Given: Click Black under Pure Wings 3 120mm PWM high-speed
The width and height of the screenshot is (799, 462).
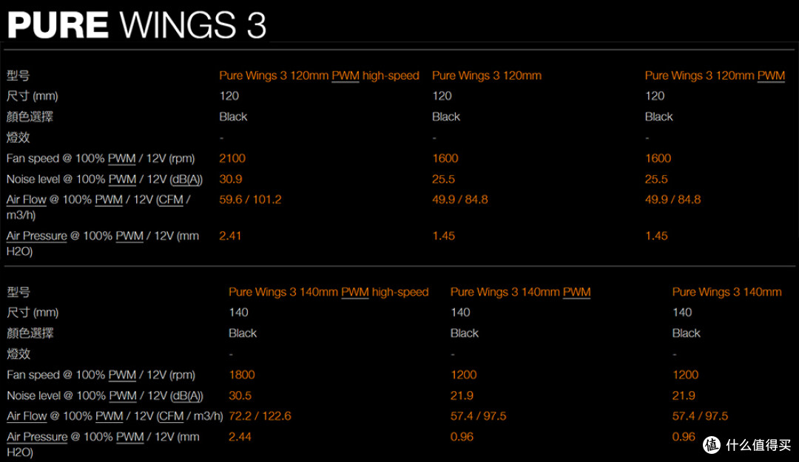Looking at the screenshot, I should tap(233, 117).
